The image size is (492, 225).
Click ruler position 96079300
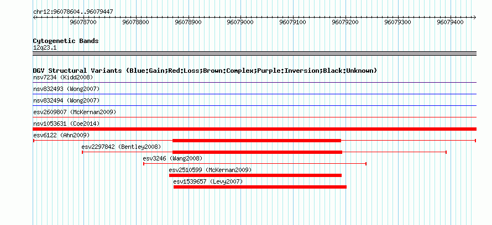399,22
